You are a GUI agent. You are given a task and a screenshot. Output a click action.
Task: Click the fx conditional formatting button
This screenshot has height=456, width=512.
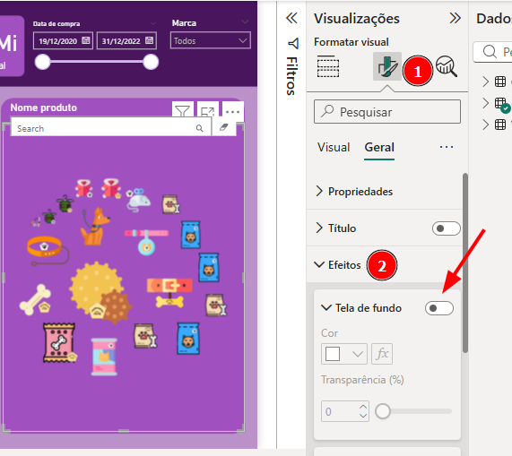pyautogui.click(x=382, y=354)
